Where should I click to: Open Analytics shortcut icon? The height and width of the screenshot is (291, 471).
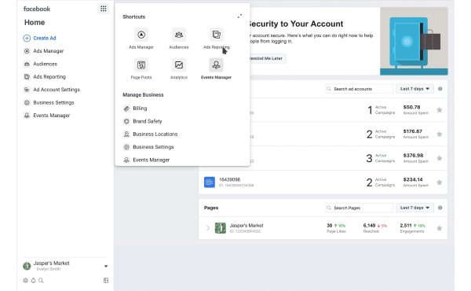coord(179,65)
